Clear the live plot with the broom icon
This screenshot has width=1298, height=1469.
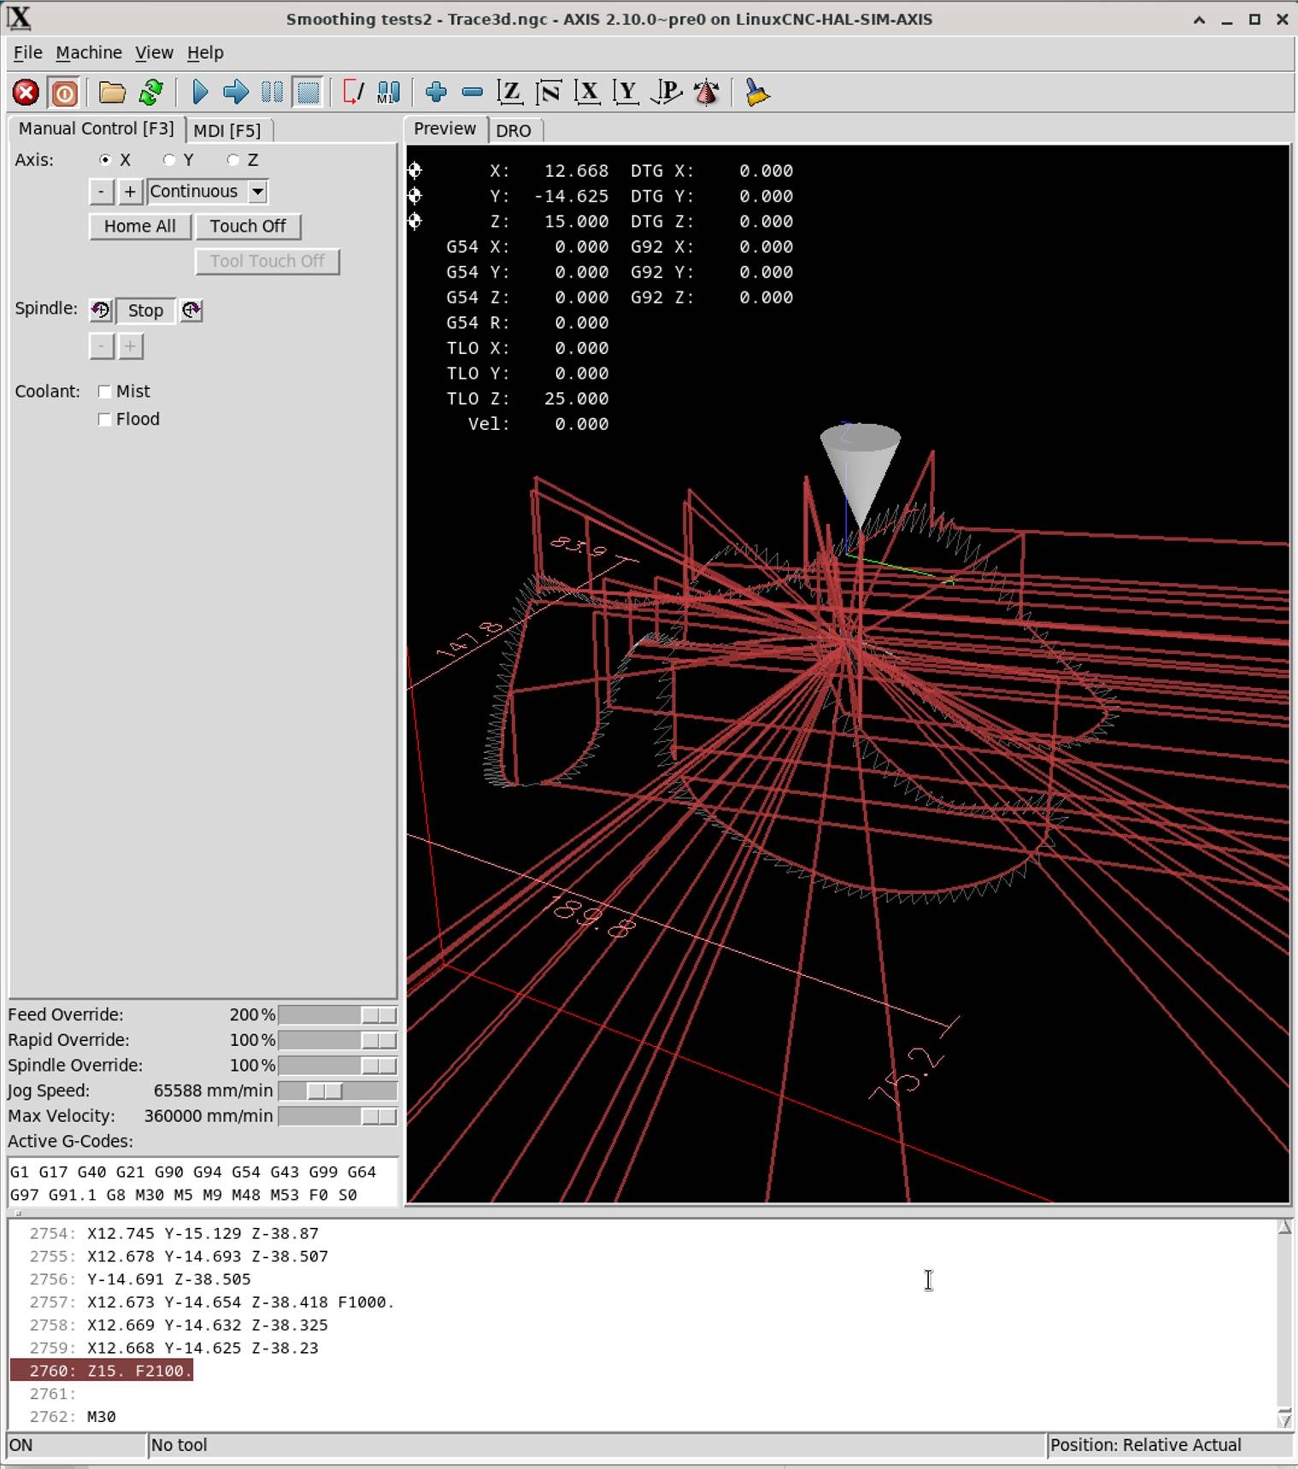pos(757,92)
